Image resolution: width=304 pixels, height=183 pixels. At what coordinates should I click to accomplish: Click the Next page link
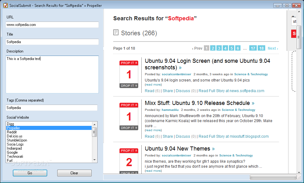pos(273,48)
